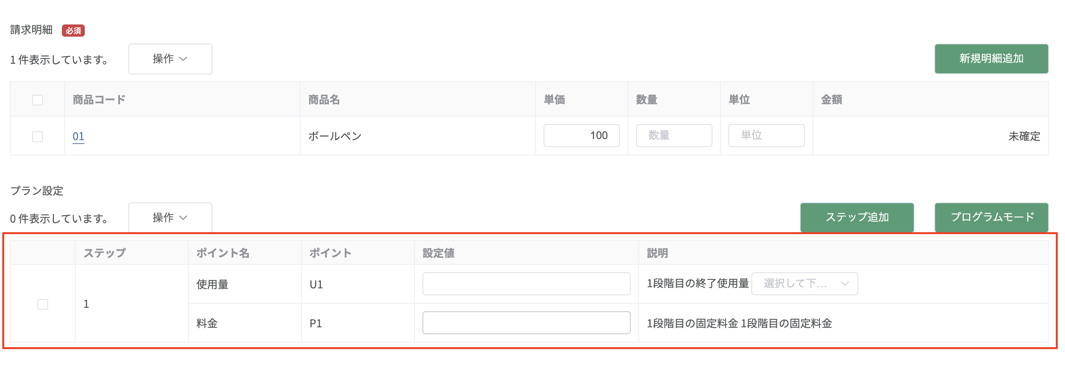Expand the 選択して下… dropdown in 説明

tap(804, 283)
